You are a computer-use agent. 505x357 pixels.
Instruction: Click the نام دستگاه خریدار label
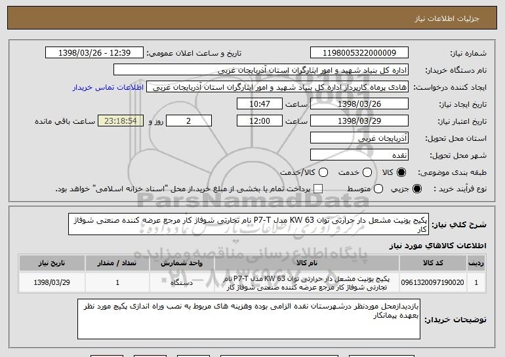pyautogui.click(x=456, y=70)
